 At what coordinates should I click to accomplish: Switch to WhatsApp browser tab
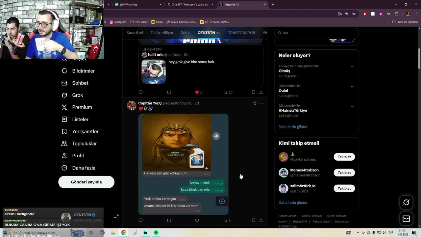(137, 5)
